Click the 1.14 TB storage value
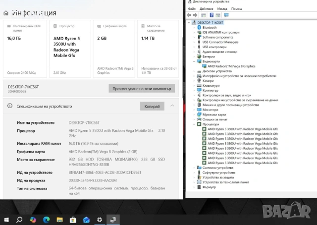Viewport: 317px width, 225px height. pos(148,38)
